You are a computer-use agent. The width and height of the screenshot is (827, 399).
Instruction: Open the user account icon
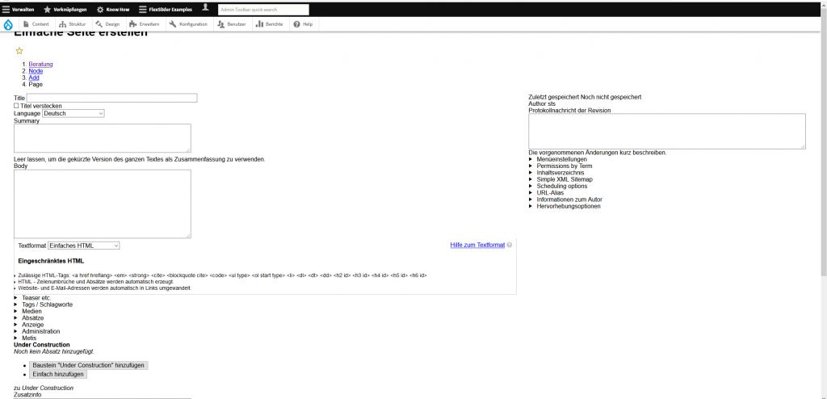pyautogui.click(x=205, y=8)
